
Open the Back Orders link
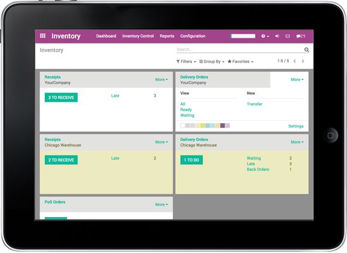pyautogui.click(x=258, y=169)
